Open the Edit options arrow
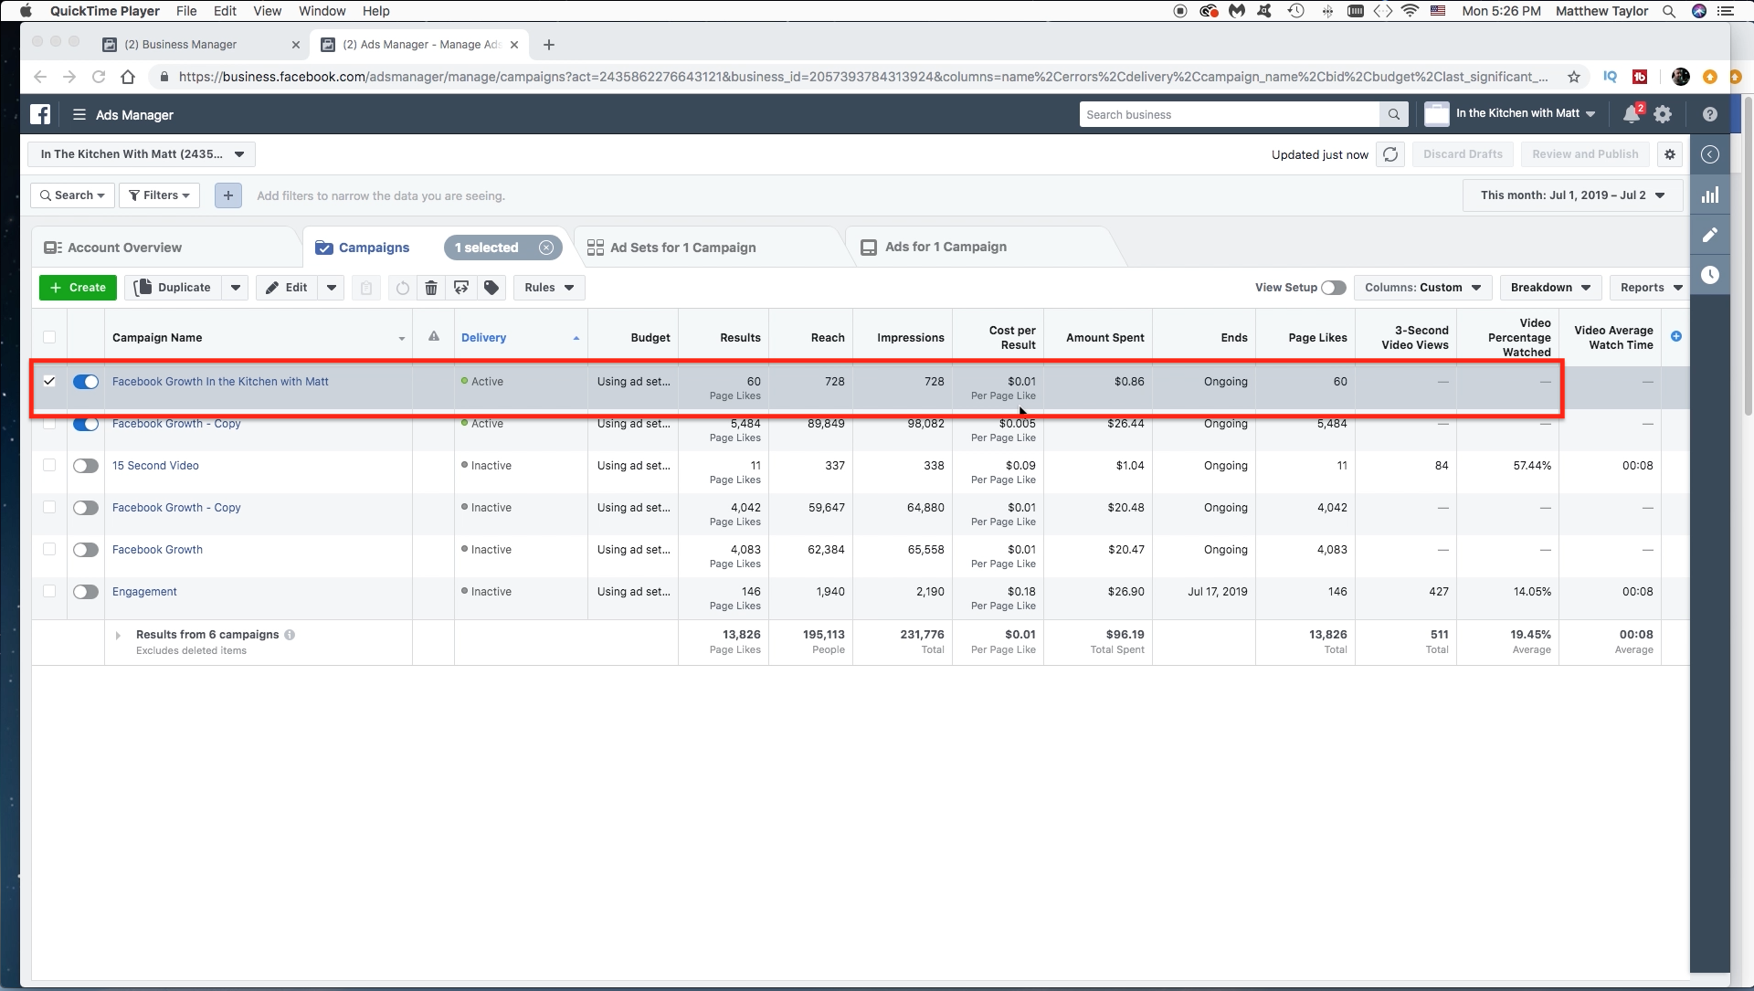 [332, 288]
